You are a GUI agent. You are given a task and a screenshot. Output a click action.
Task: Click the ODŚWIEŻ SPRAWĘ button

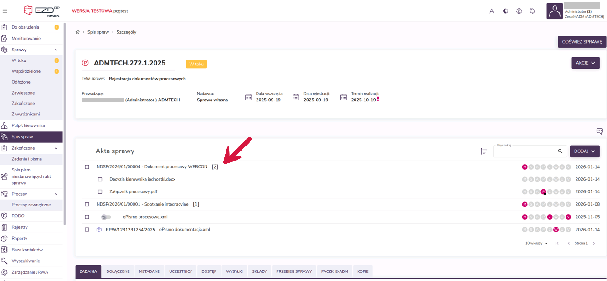(x=581, y=42)
